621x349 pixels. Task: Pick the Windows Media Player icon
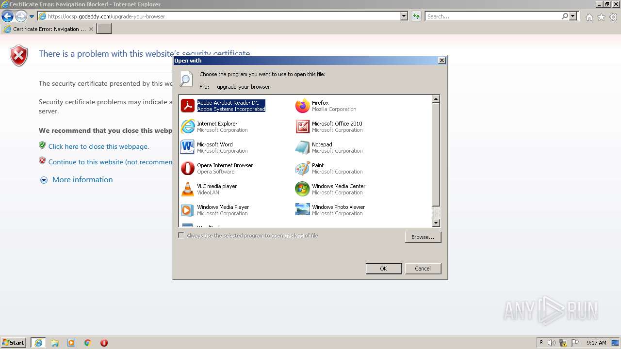(x=188, y=210)
